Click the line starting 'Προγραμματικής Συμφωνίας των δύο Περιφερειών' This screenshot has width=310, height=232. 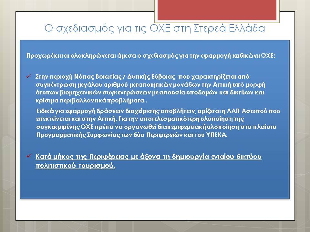132,135
